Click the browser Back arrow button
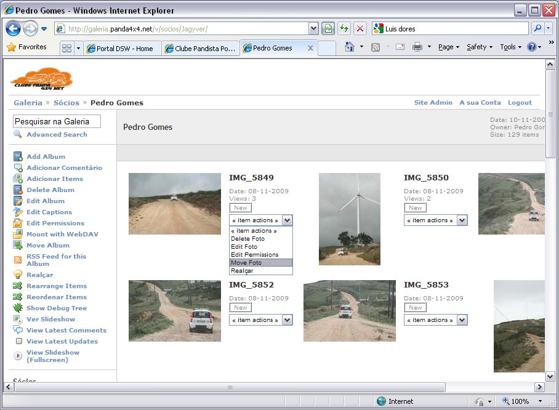This screenshot has height=410, width=559. 13,28
